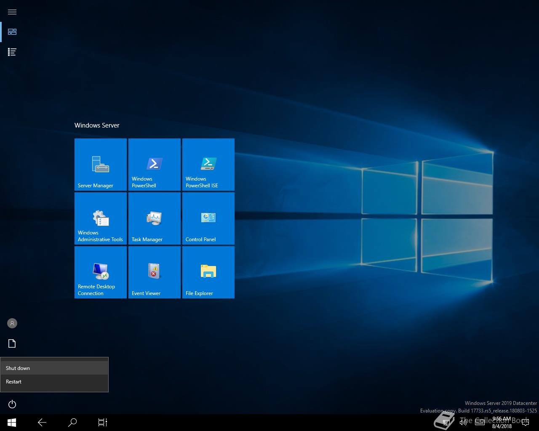The image size is (539, 431).
Task: Switch to the All apps list icon
Action: (12, 52)
